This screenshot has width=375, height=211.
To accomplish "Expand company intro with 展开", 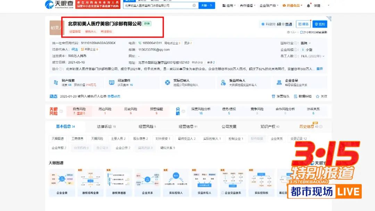I will click(319, 69).
